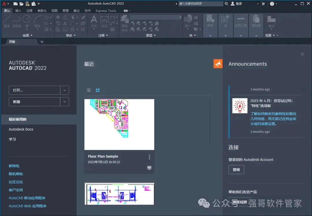Select the Arc (圆弧) tool

[x=37, y=22]
